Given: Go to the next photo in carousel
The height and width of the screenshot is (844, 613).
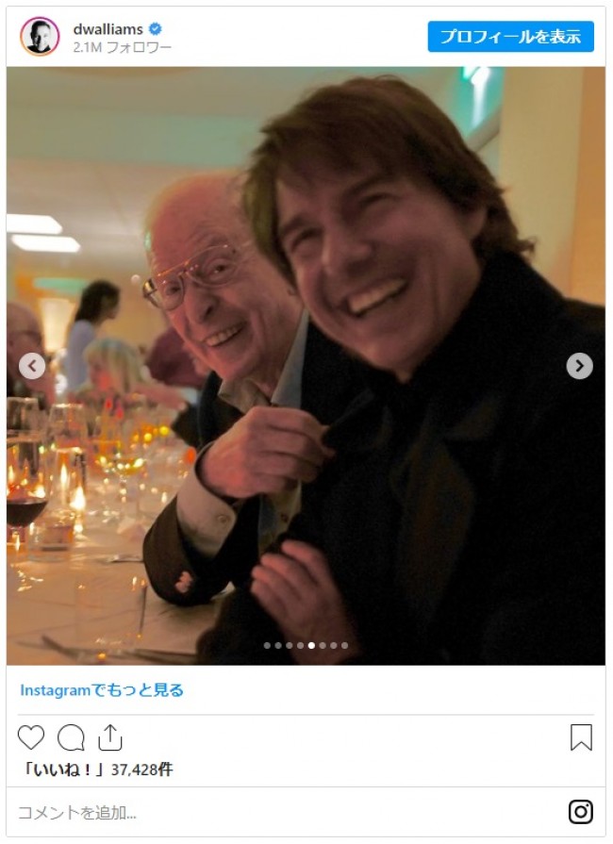Looking at the screenshot, I should tap(580, 366).
